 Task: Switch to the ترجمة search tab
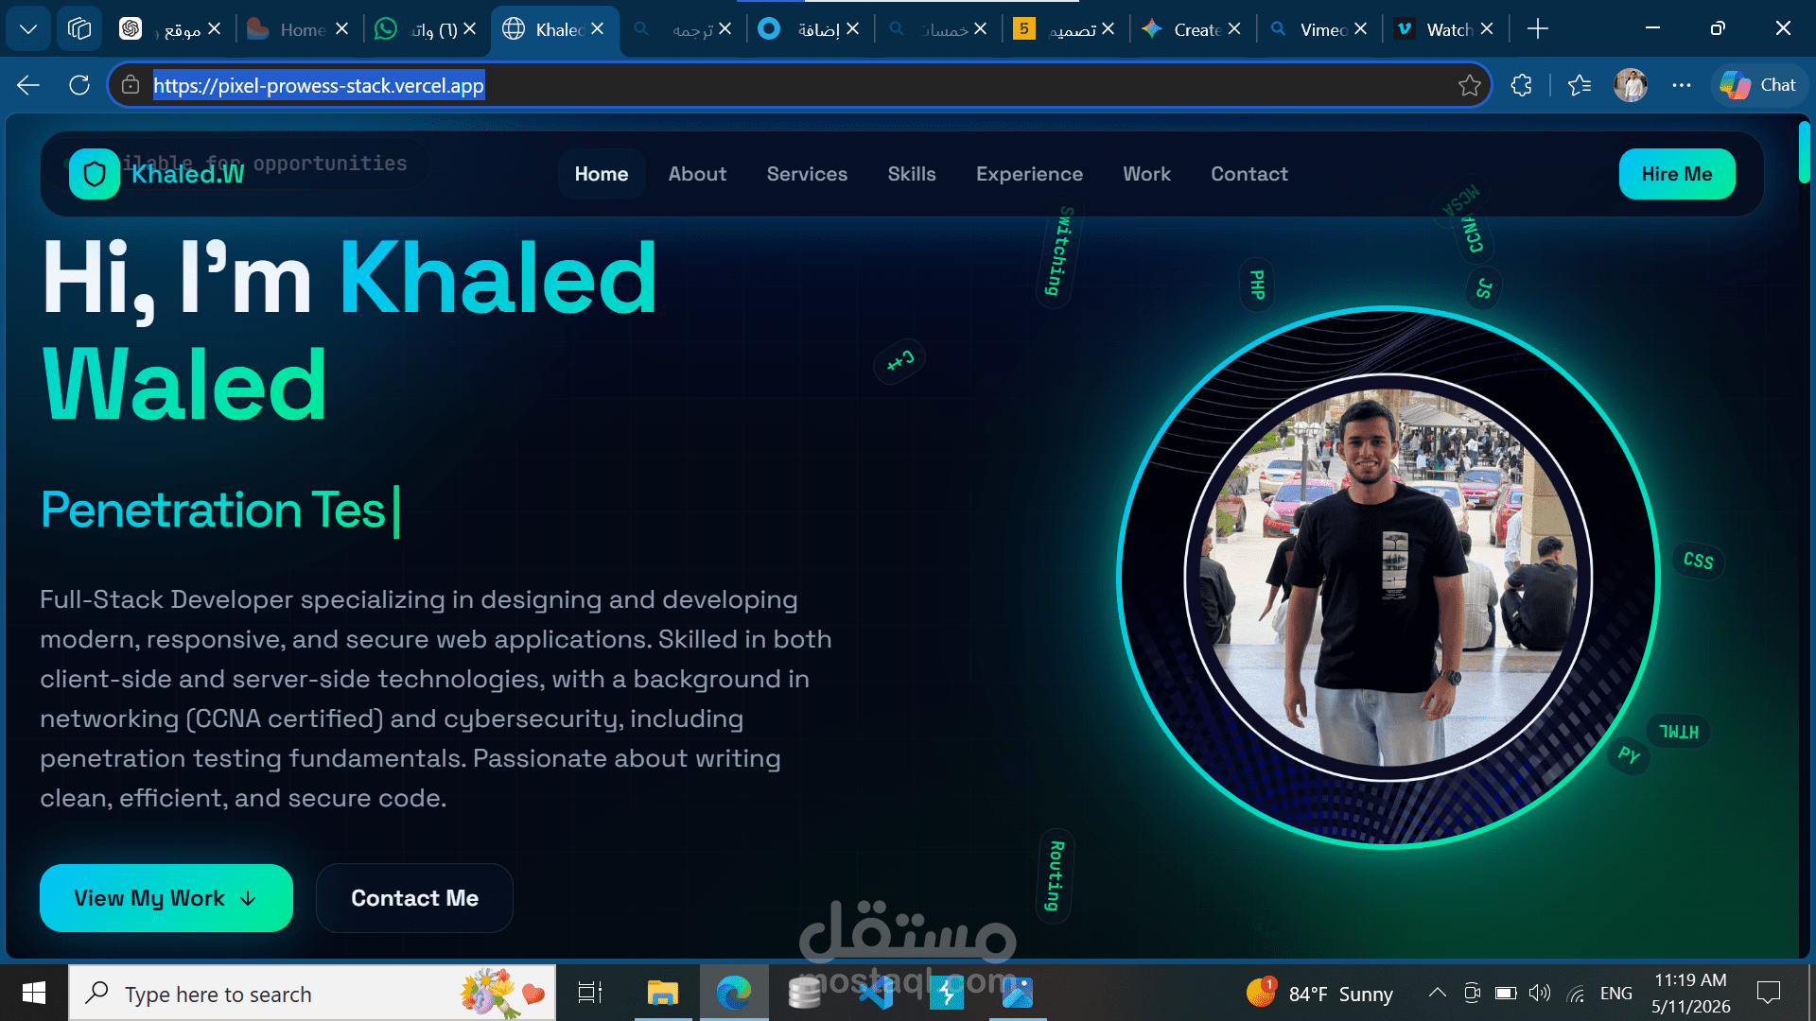point(683,29)
